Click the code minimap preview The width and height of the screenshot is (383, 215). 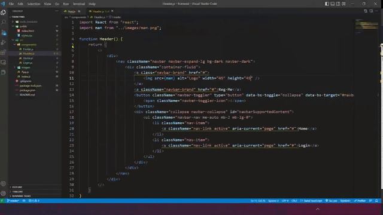tap(366, 26)
